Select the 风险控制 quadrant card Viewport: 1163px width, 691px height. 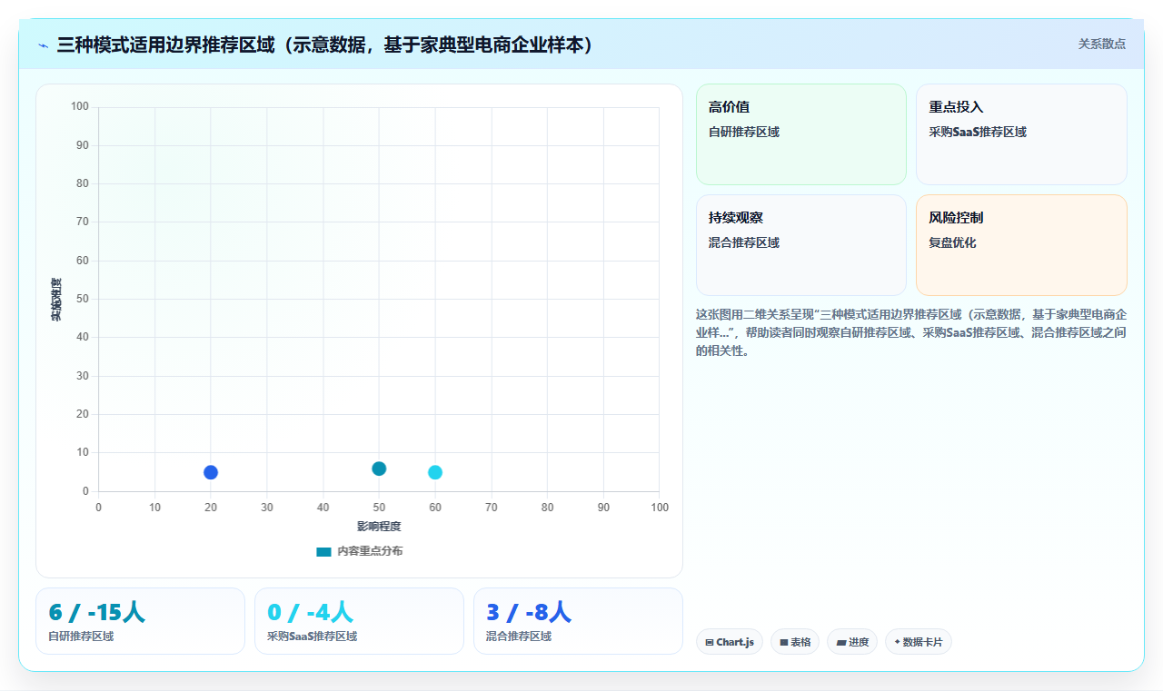(x=1021, y=245)
